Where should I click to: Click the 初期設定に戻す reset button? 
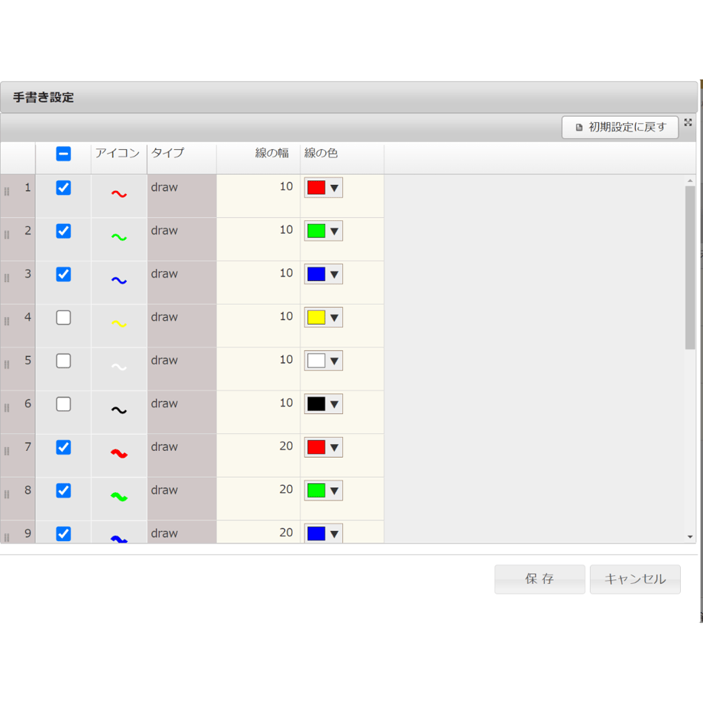(x=620, y=128)
